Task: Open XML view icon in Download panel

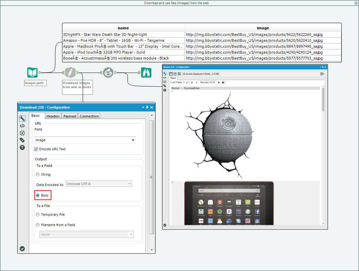Action: coord(22,126)
